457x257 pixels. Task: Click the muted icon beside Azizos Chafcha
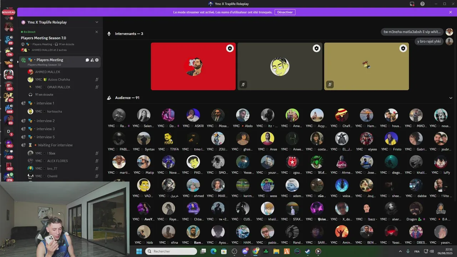[x=97, y=80]
